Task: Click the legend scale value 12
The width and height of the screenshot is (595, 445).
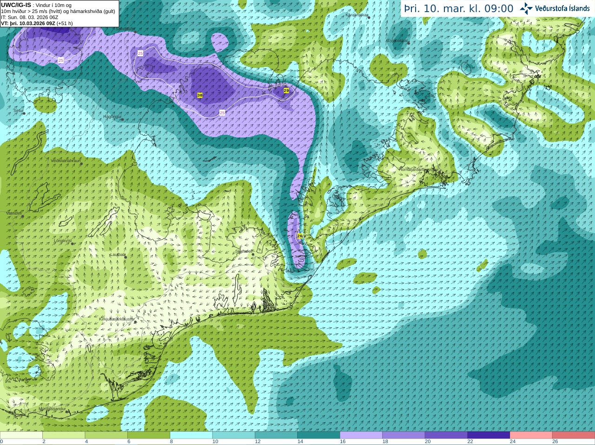Action: pyautogui.click(x=258, y=442)
